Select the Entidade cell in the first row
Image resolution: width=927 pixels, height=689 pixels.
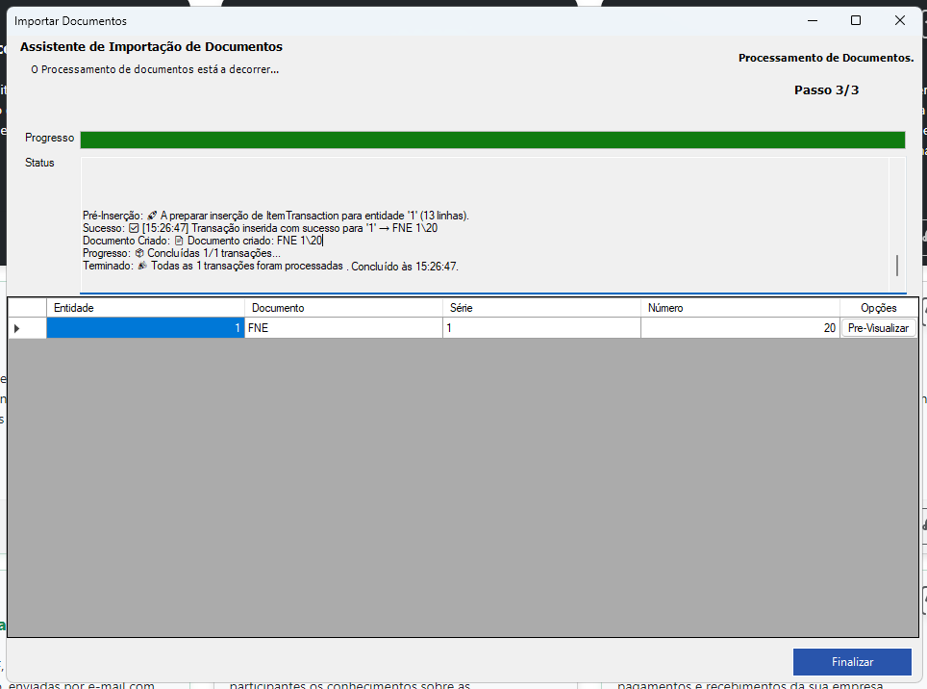click(x=145, y=328)
